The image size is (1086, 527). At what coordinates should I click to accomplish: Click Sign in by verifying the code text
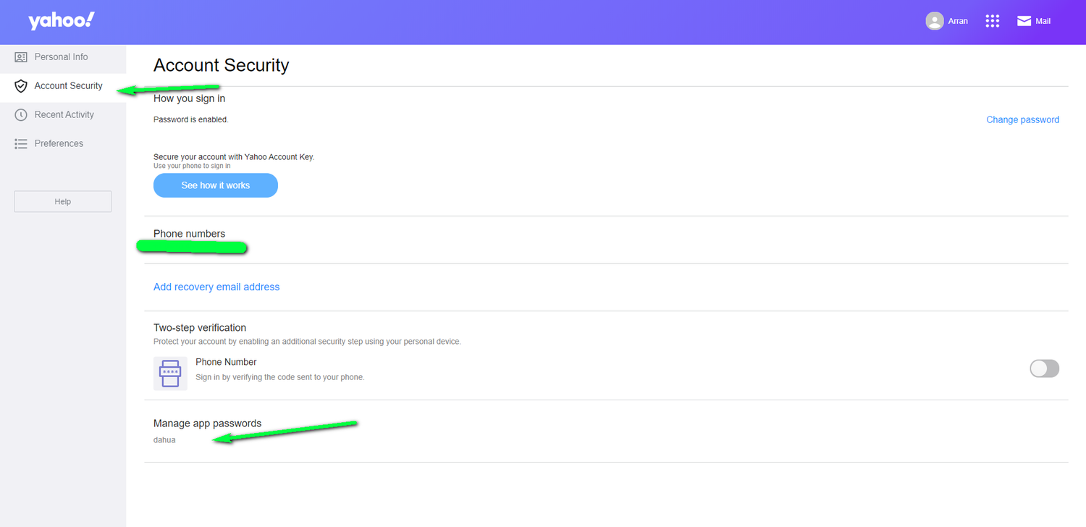click(x=280, y=377)
